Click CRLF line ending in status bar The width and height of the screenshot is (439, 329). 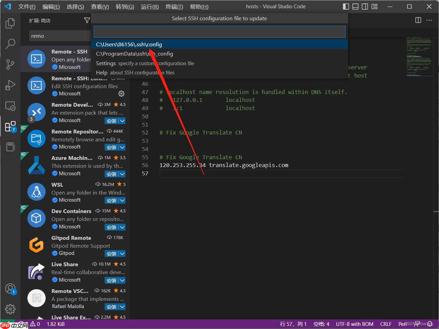[385, 324]
